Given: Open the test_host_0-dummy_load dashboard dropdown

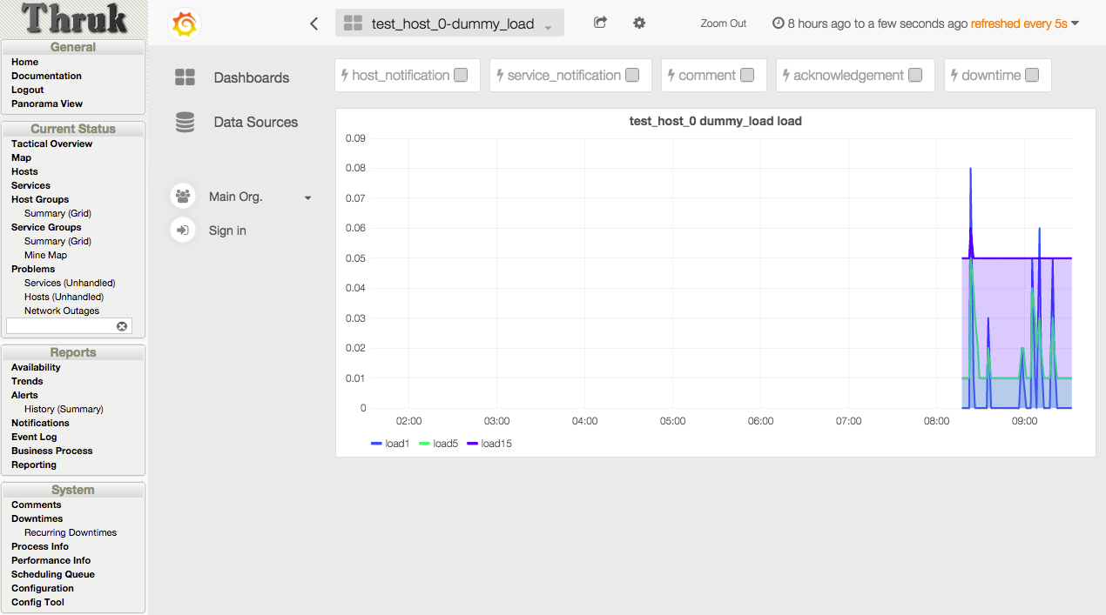Looking at the screenshot, I should [449, 23].
